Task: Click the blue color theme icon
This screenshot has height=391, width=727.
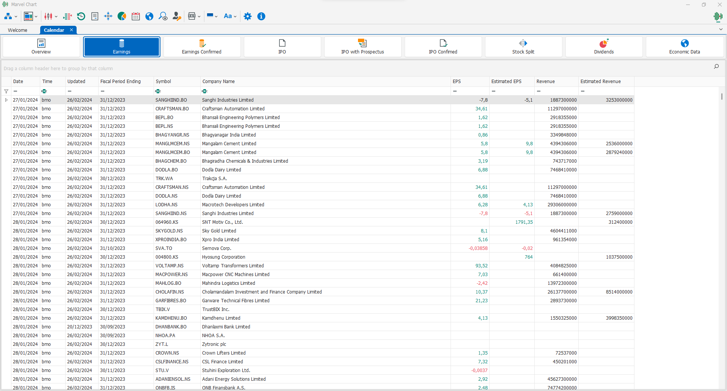Action: point(210,16)
